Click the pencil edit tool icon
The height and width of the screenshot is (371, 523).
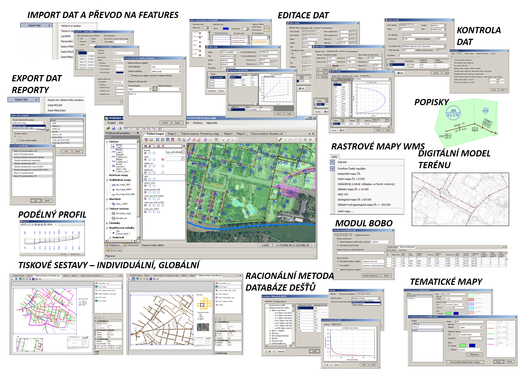pos(280,139)
